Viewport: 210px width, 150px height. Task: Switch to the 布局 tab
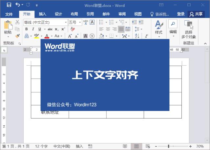coord(74,14)
